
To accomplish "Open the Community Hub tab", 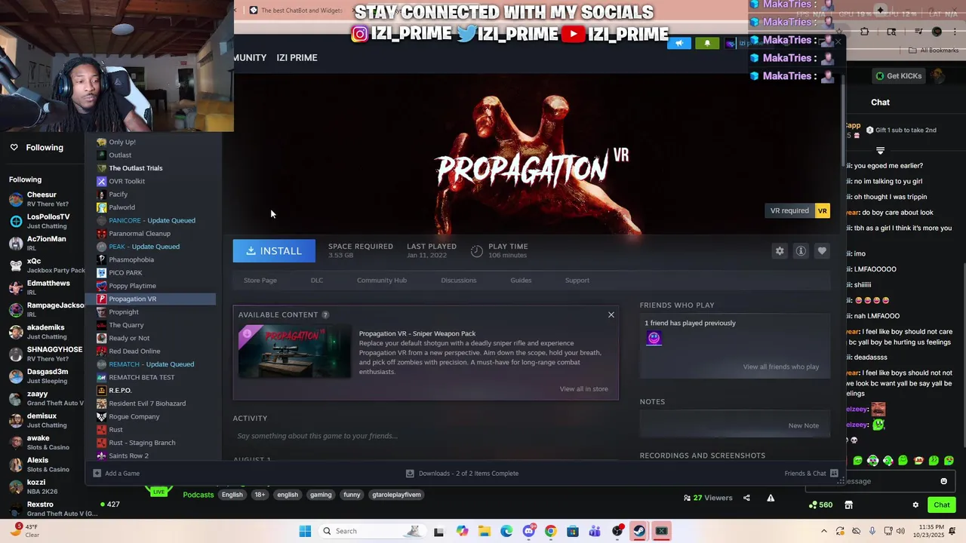I will 382,280.
